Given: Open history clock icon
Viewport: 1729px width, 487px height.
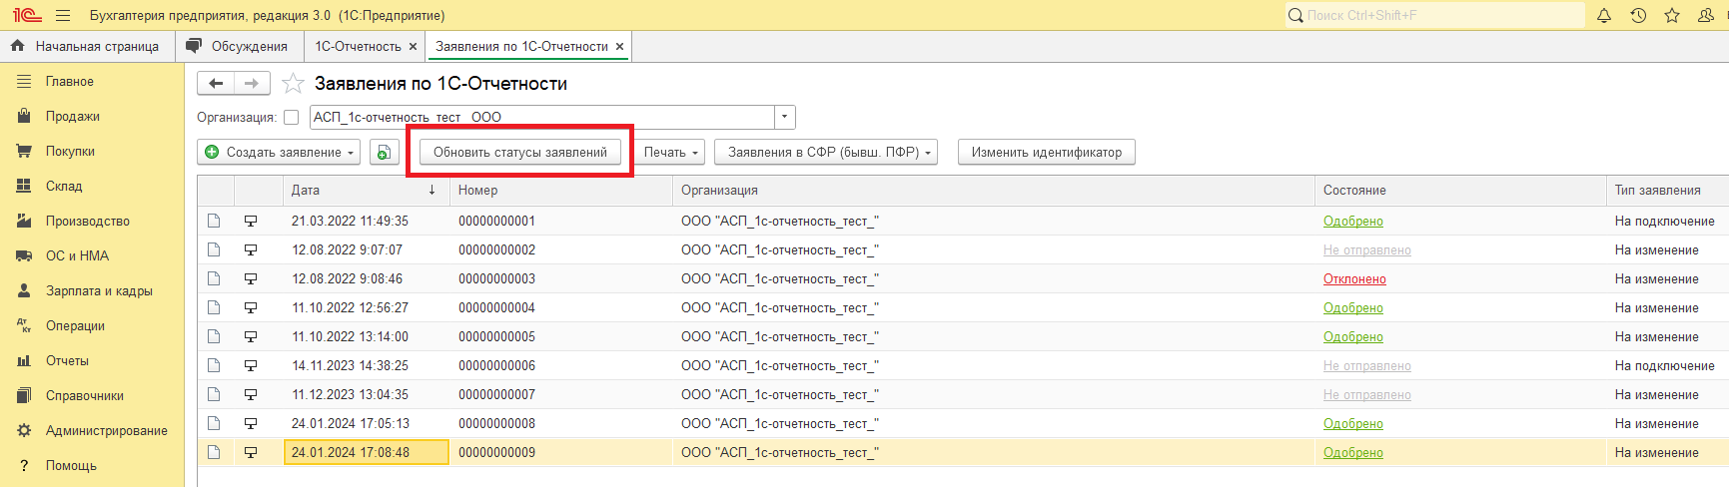Looking at the screenshot, I should (1638, 15).
